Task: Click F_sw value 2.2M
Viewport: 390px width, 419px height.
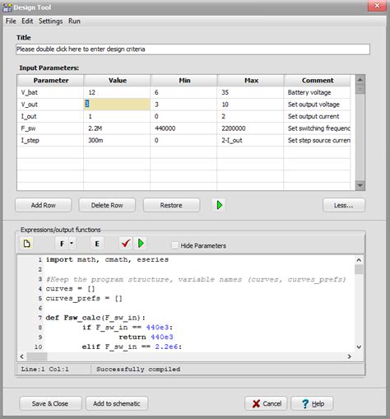Action: pos(95,128)
